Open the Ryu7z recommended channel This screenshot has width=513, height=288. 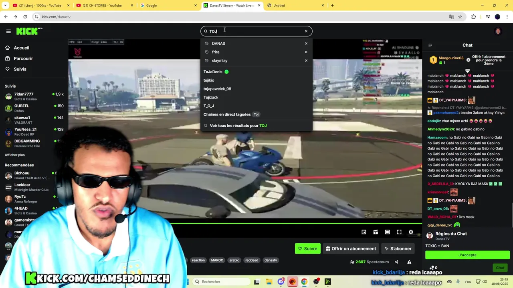click(x=31, y=199)
